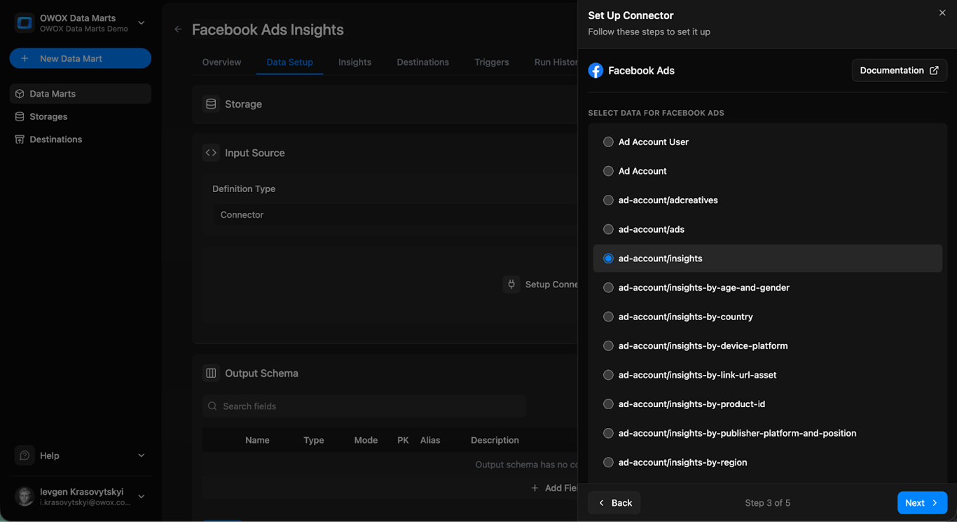This screenshot has height=522, width=957.
Task: Expand the OWOX Data Marts project dropdown
Action: pyautogui.click(x=142, y=23)
